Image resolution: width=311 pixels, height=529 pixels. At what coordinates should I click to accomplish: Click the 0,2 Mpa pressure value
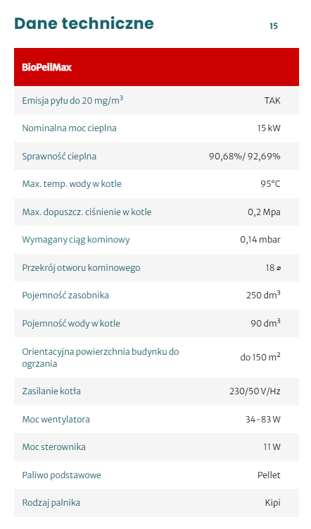pos(264,212)
